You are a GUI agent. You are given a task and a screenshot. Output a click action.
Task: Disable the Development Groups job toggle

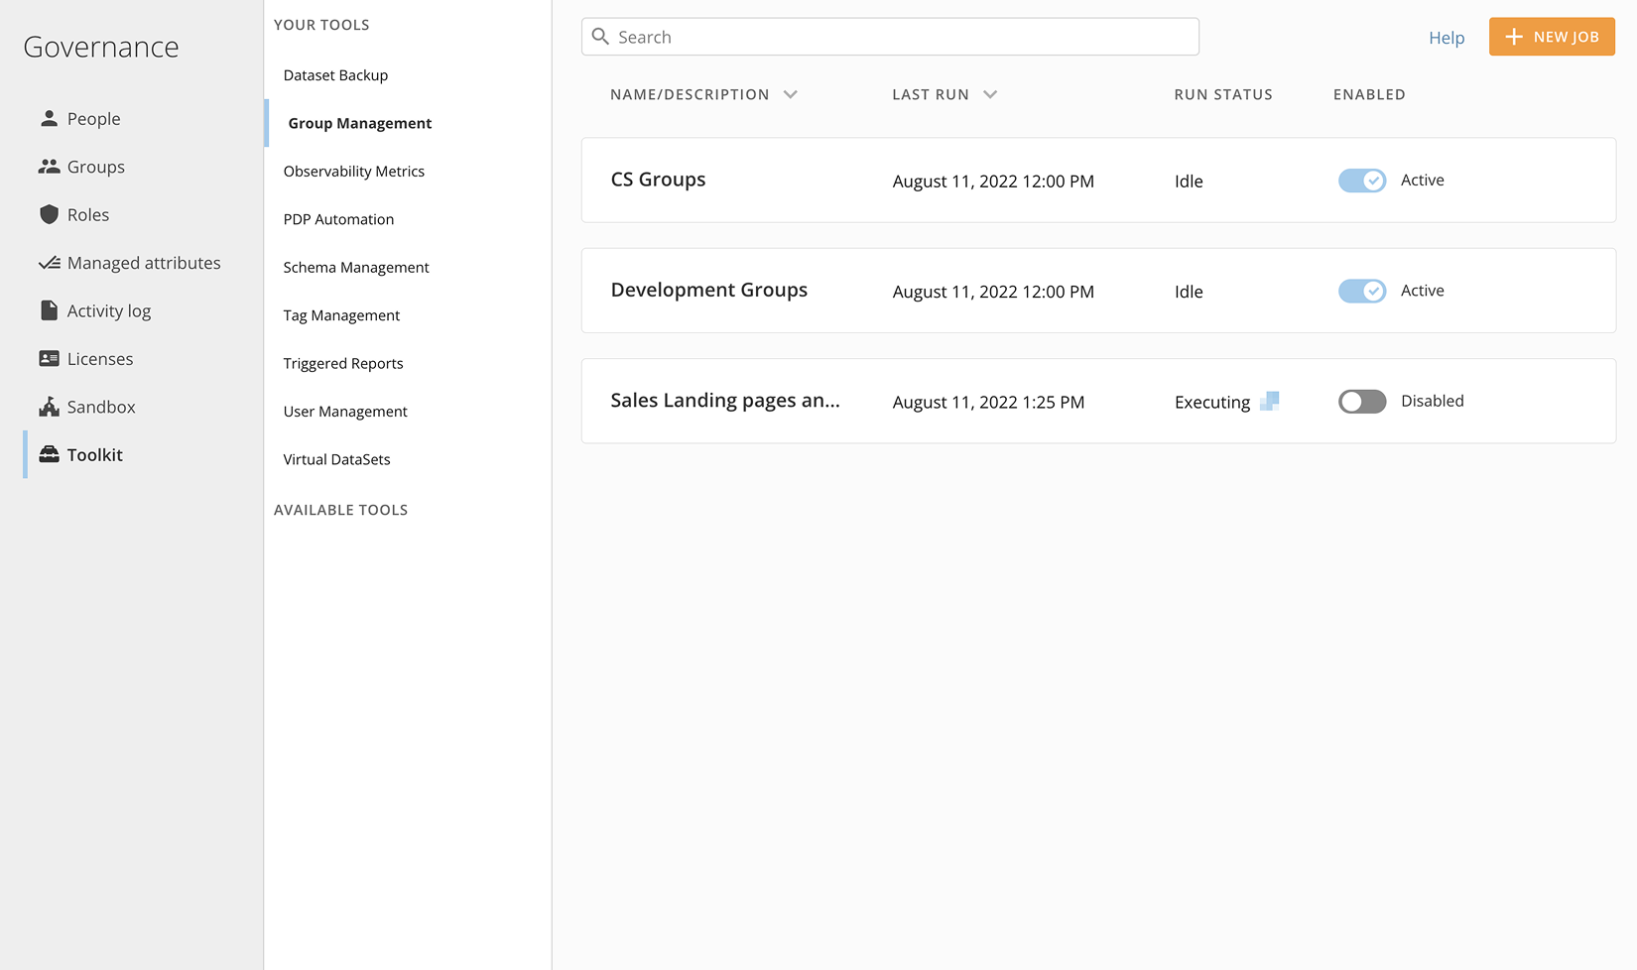(x=1362, y=291)
